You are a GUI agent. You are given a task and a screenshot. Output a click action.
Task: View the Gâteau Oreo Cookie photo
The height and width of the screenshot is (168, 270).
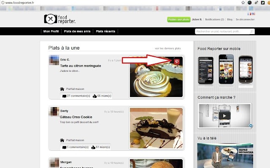(157, 128)
